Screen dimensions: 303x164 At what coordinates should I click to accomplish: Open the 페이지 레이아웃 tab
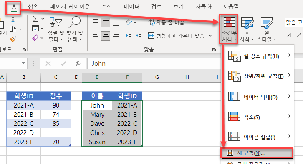coord(70,7)
